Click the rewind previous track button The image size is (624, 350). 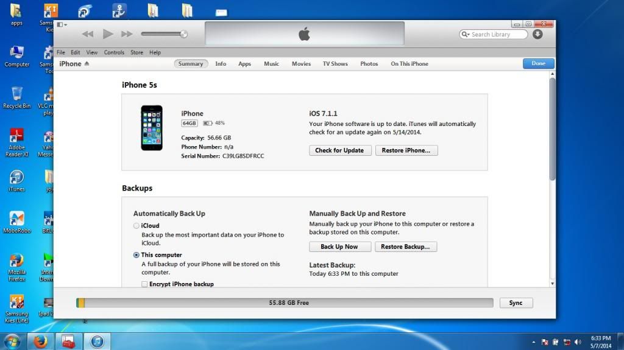point(88,34)
